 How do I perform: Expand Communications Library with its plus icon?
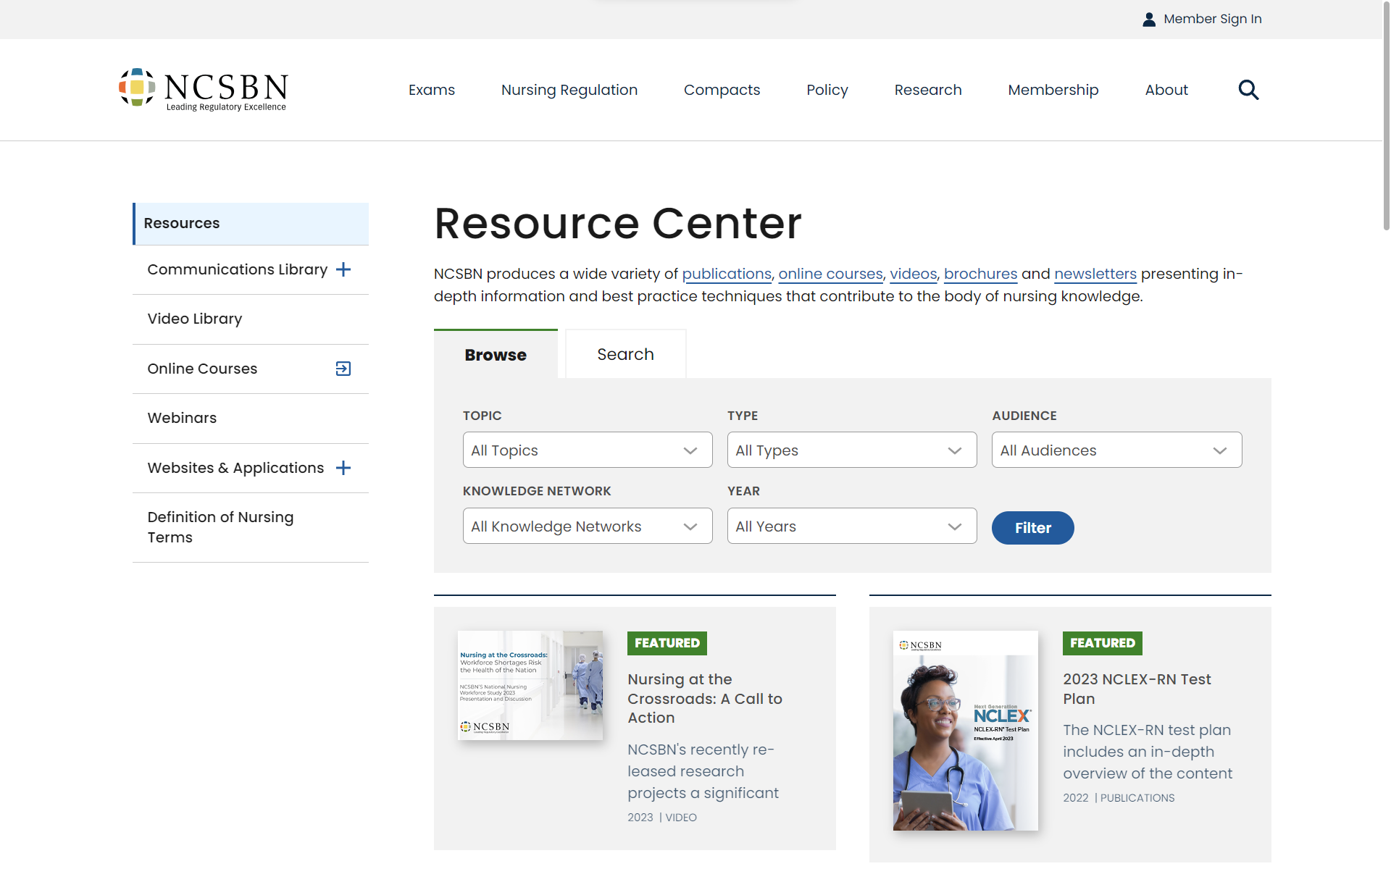point(343,269)
